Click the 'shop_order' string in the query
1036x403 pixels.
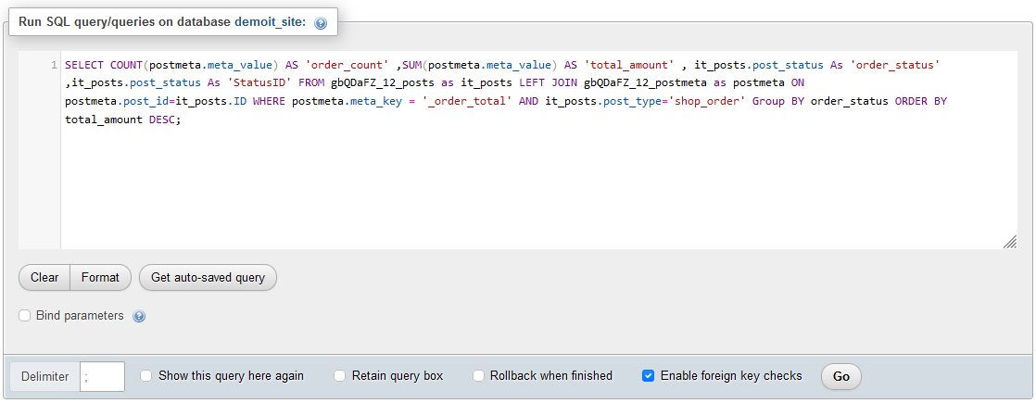tap(706, 103)
